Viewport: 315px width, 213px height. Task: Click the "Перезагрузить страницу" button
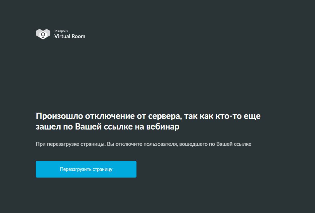pyautogui.click(x=86, y=169)
